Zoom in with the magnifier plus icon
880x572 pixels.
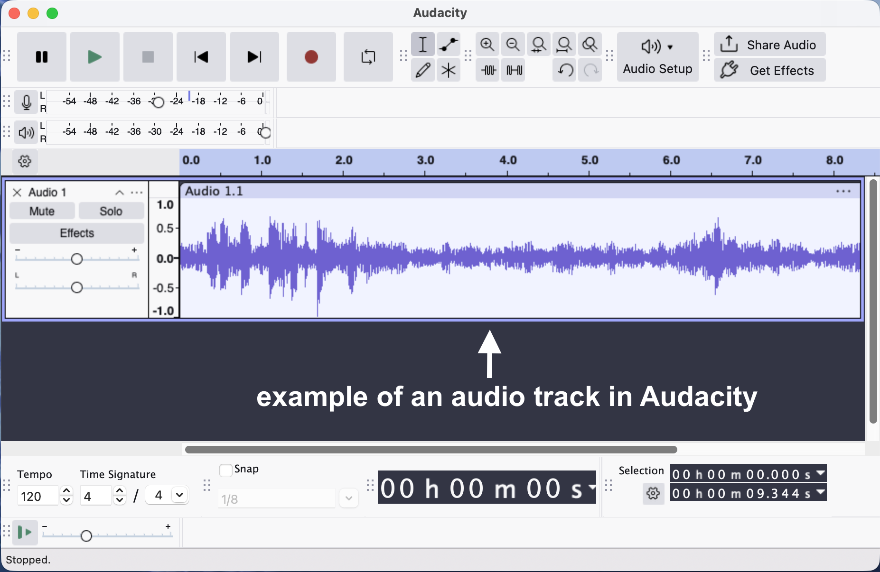[x=487, y=45]
